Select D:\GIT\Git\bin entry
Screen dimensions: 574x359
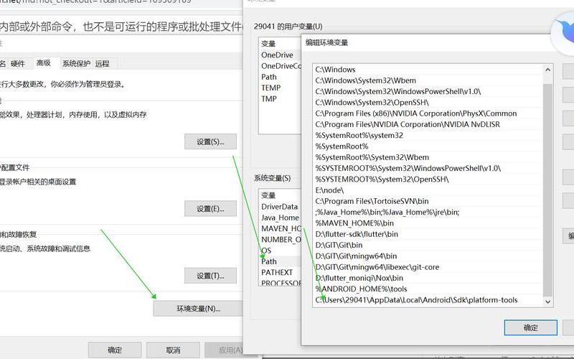coord(428,245)
